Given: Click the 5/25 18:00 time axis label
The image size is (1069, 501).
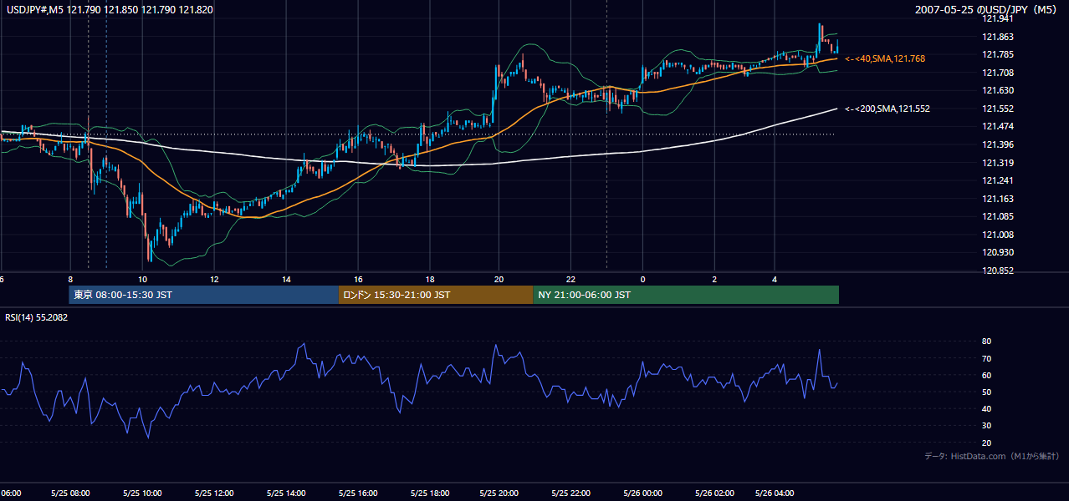Looking at the screenshot, I should tap(429, 493).
